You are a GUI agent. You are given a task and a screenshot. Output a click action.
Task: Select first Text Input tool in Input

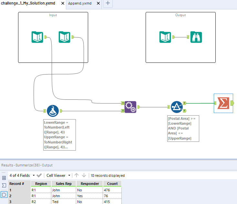37,37
